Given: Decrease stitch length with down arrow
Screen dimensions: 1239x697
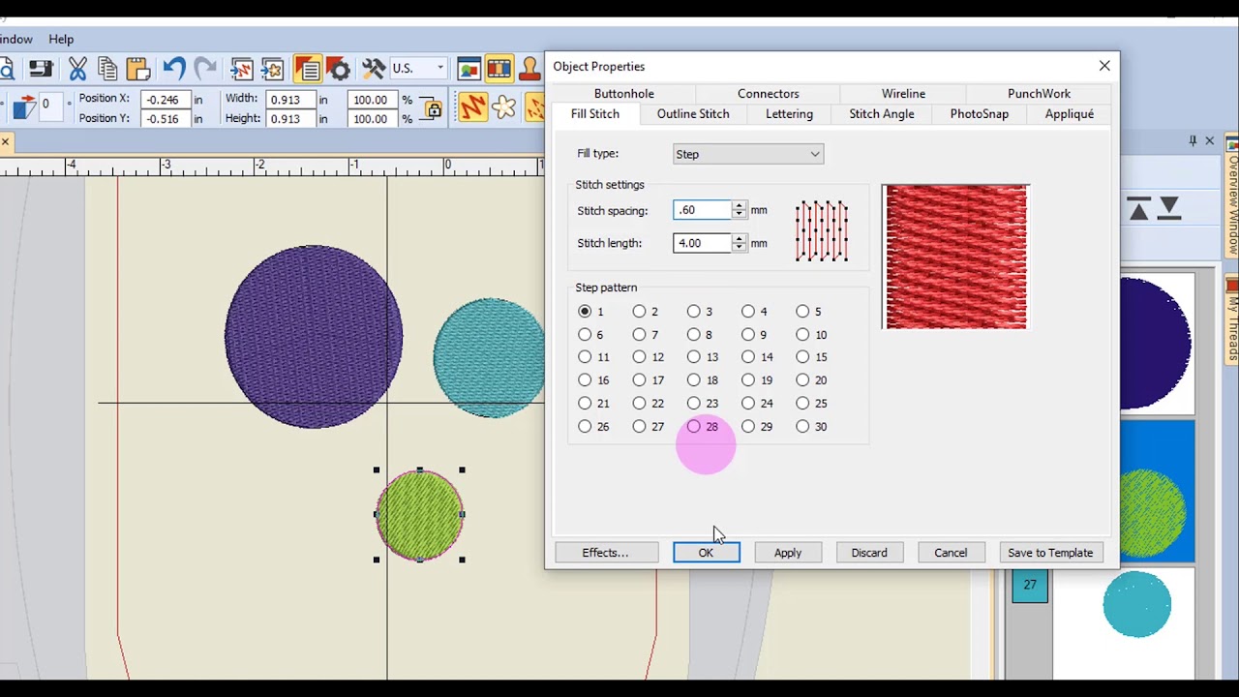Looking at the screenshot, I should (740, 248).
